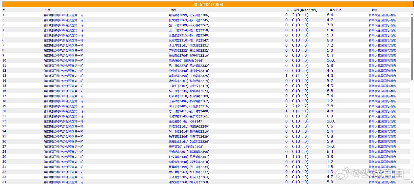Open the match 王春晖(2496)-杨宗煜(2162)
The image size is (414, 184).
189,101
